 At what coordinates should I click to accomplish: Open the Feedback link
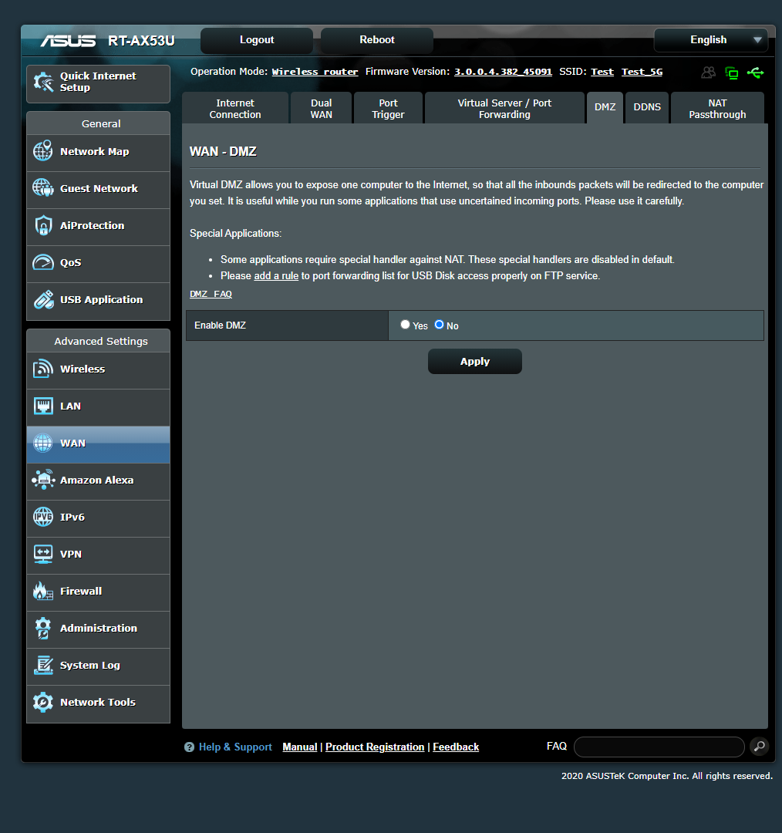456,747
